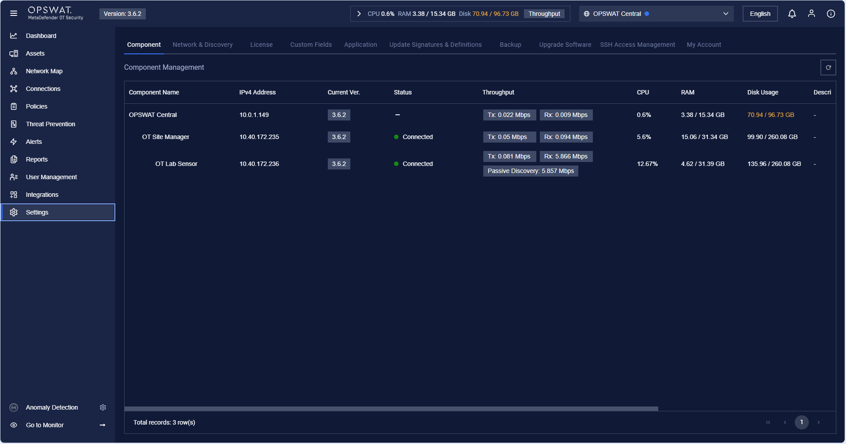Switch to the Network & Discovery tab

[x=202, y=45]
